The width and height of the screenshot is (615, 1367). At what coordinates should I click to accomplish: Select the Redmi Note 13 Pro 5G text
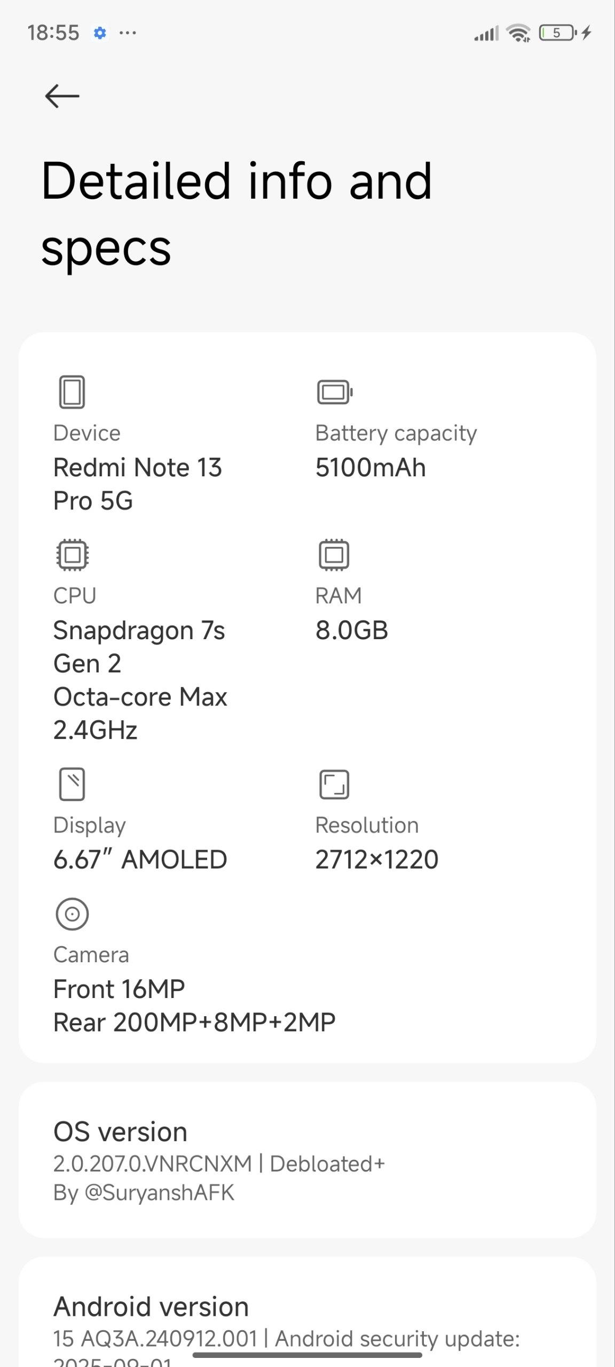pos(138,484)
